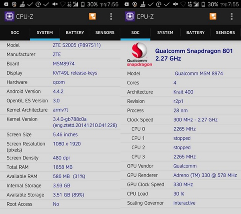
Task: Click the model value 'ZTE S2005 (P897S11)'
Action: [77, 45]
